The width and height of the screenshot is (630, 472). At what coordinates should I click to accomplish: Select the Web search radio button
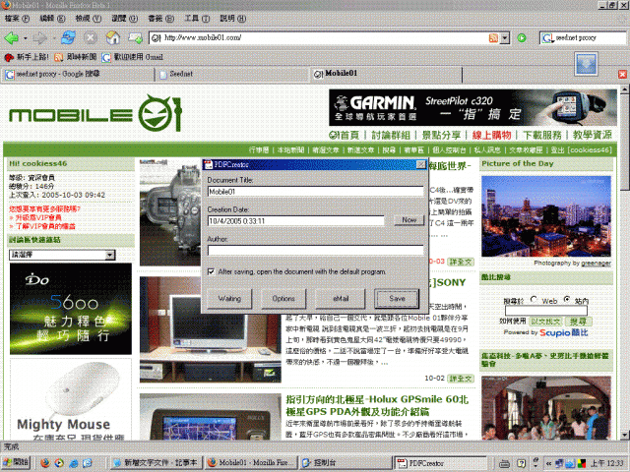(534, 299)
